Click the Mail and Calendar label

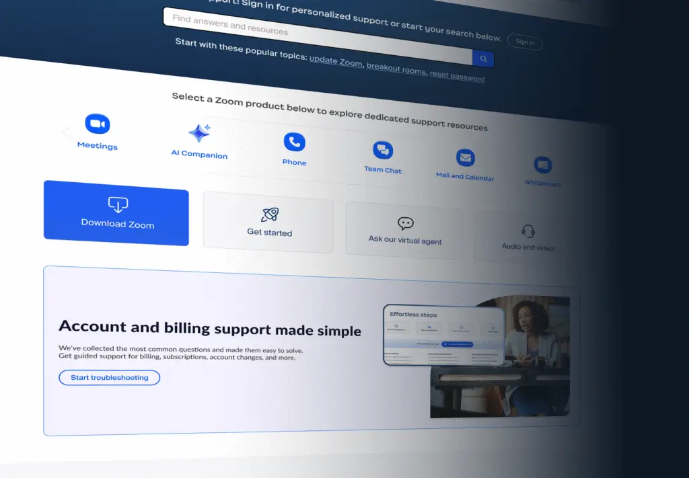[x=465, y=176]
